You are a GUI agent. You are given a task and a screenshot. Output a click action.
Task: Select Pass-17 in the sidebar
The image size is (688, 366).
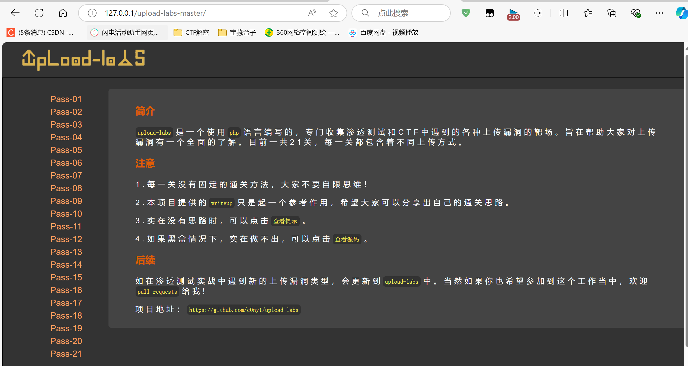click(66, 303)
